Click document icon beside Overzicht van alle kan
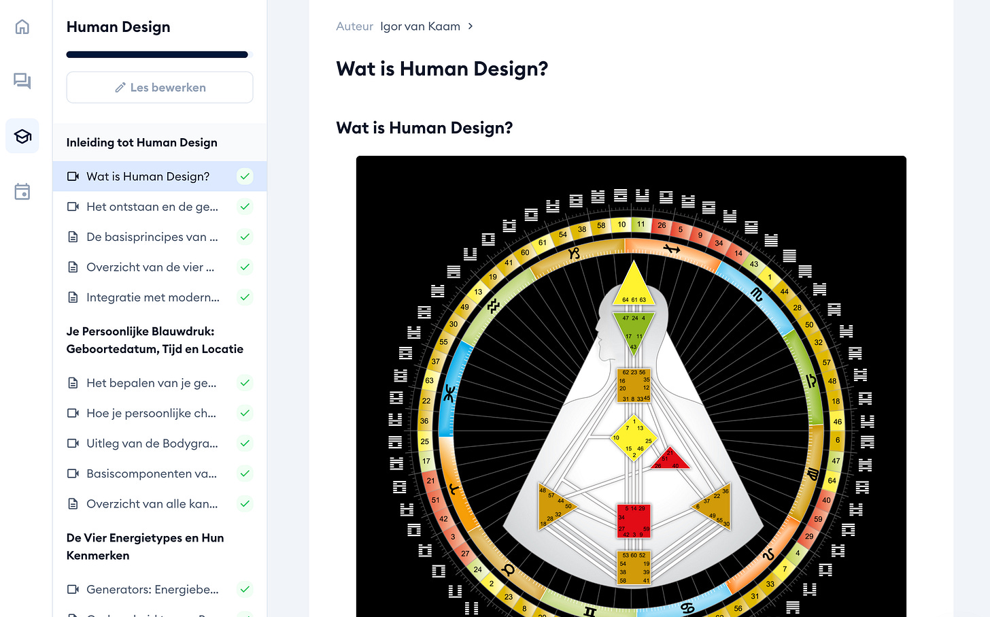 tap(73, 504)
